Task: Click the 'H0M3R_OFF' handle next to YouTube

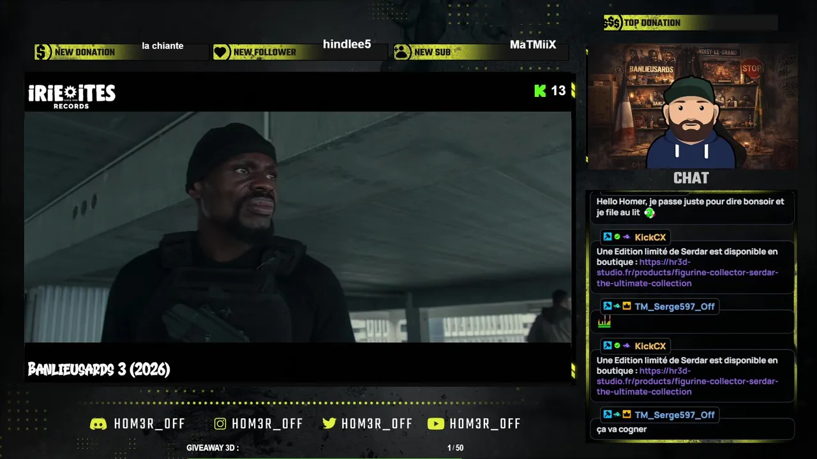Action: coord(485,424)
